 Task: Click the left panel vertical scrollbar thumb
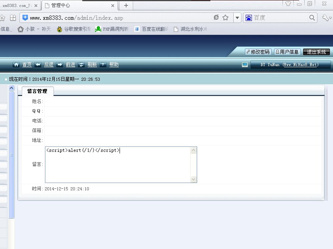pos(12,155)
